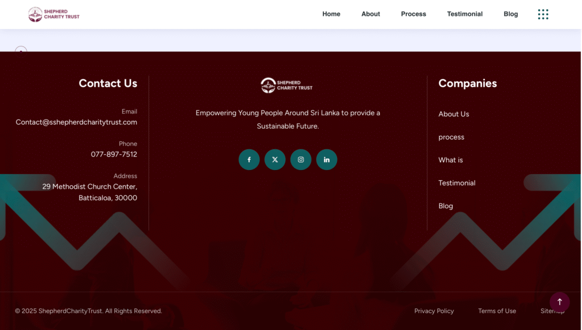Open the dotted grid menu icon
This screenshot has width=582, height=330.
click(x=543, y=14)
